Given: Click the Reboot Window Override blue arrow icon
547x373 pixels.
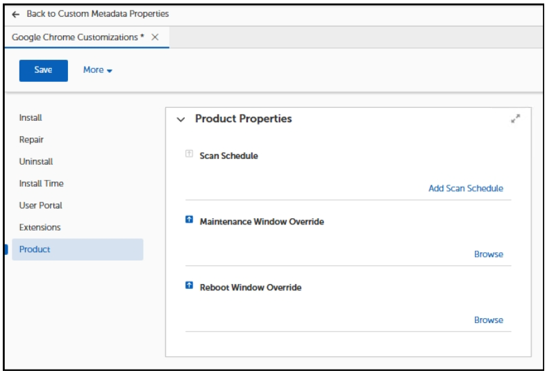Looking at the screenshot, I should [189, 286].
